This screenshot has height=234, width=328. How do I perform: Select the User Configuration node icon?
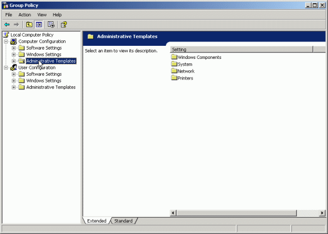tap(14, 68)
